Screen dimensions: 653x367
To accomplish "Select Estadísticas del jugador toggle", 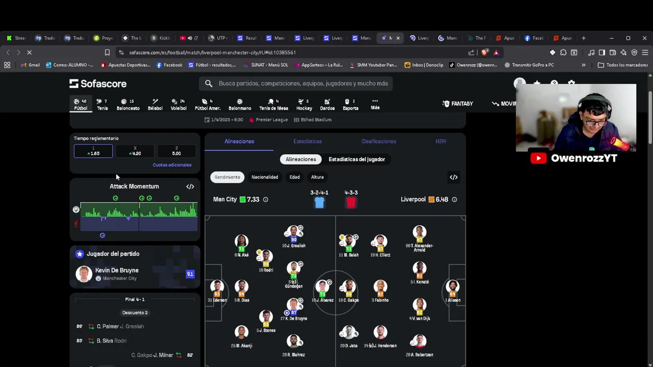I will [357, 160].
